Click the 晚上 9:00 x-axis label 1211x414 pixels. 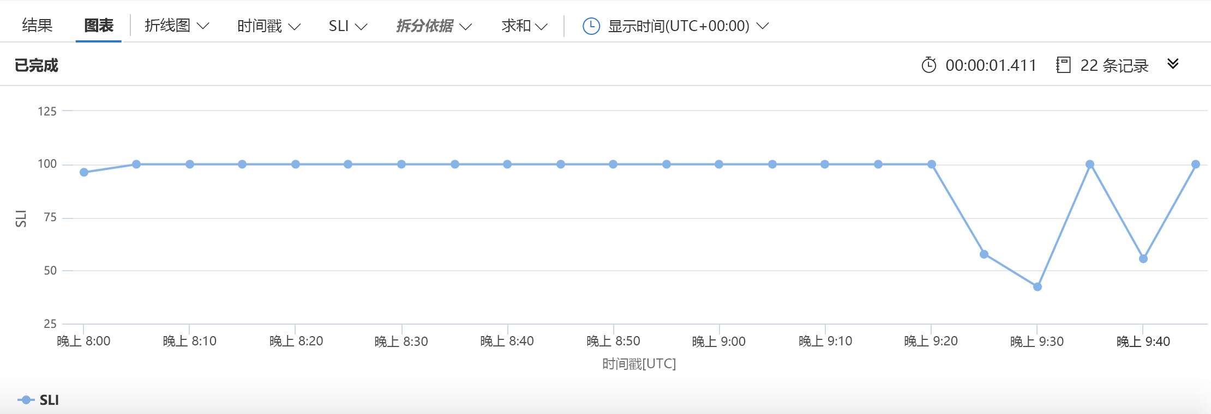click(719, 342)
